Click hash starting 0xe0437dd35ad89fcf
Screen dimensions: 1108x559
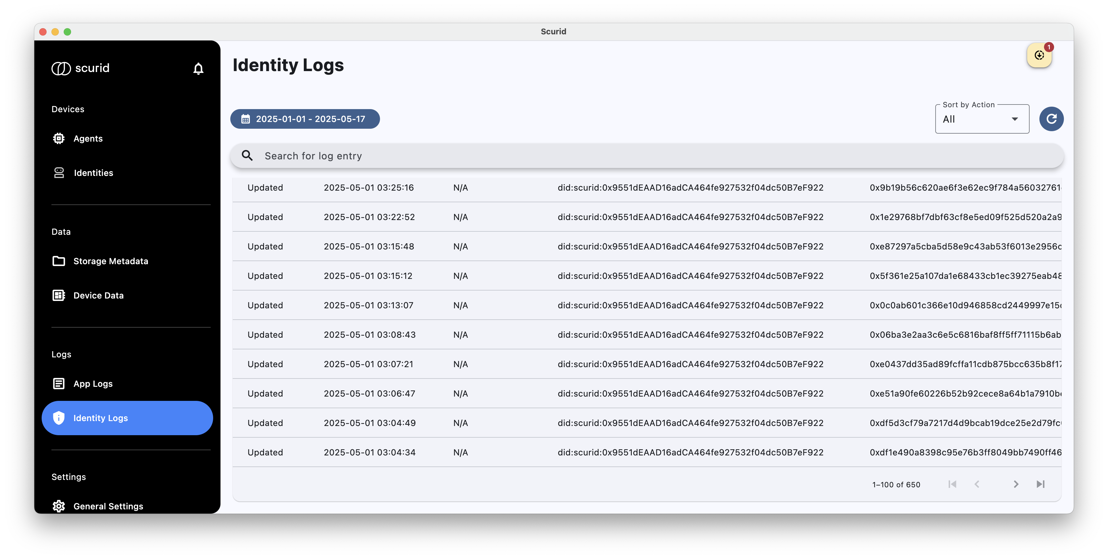coord(965,364)
